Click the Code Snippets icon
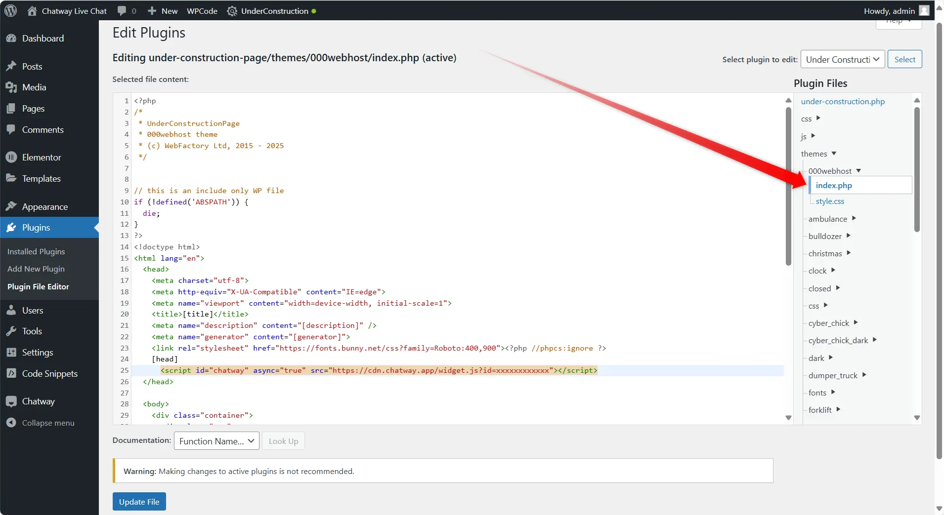This screenshot has width=944, height=515. pyautogui.click(x=11, y=373)
